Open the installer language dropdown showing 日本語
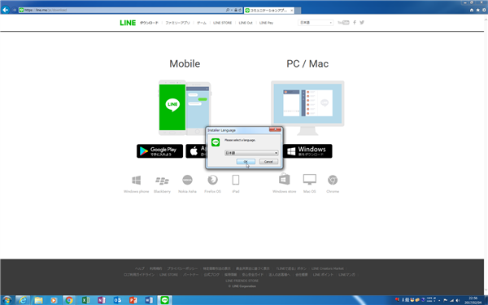 tap(251, 153)
